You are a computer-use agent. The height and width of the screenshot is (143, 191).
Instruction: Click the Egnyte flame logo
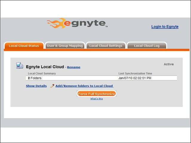[77, 23]
